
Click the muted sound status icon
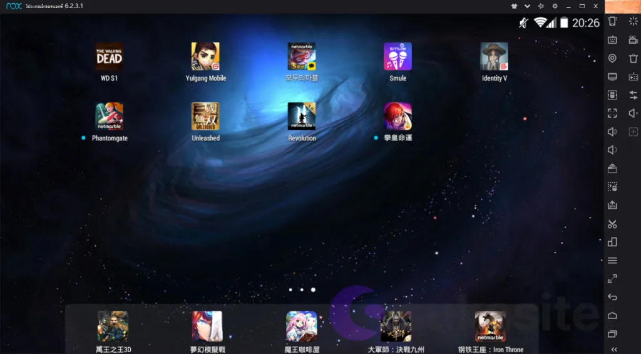(524, 23)
